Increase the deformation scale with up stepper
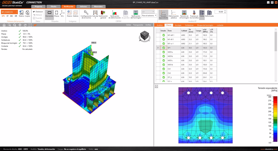 tap(225, 11)
